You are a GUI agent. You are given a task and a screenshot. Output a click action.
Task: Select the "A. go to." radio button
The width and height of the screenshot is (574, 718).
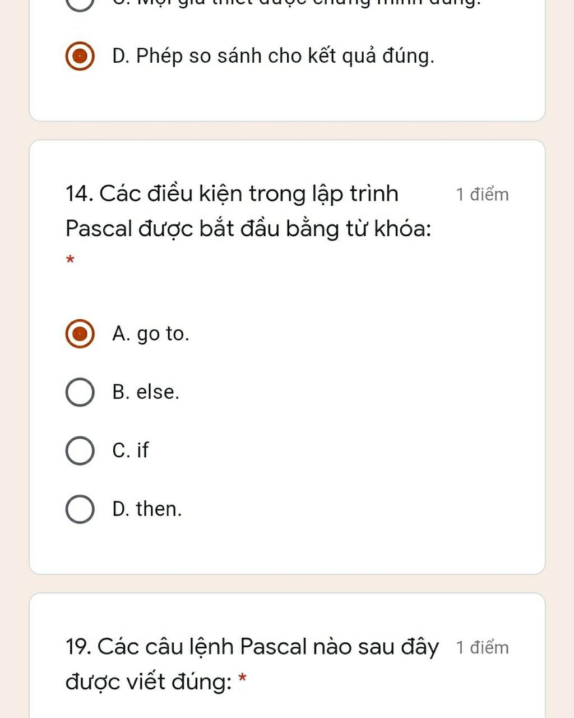[x=80, y=334]
